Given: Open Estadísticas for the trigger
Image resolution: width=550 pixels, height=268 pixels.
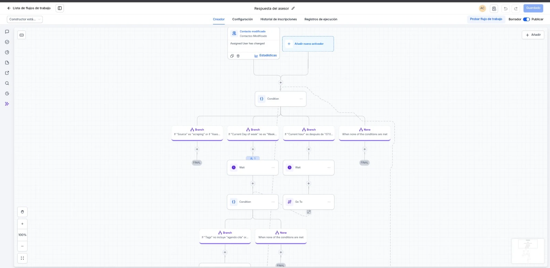Looking at the screenshot, I should tap(265, 55).
